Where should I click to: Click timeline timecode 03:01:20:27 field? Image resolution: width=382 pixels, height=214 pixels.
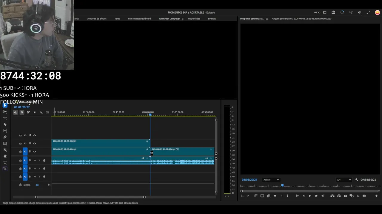point(22,107)
